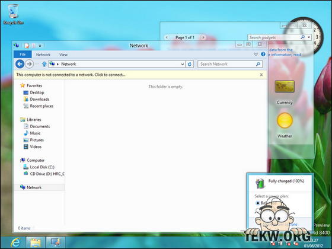
Task: Click the Network address bar path
Action: click(69, 64)
